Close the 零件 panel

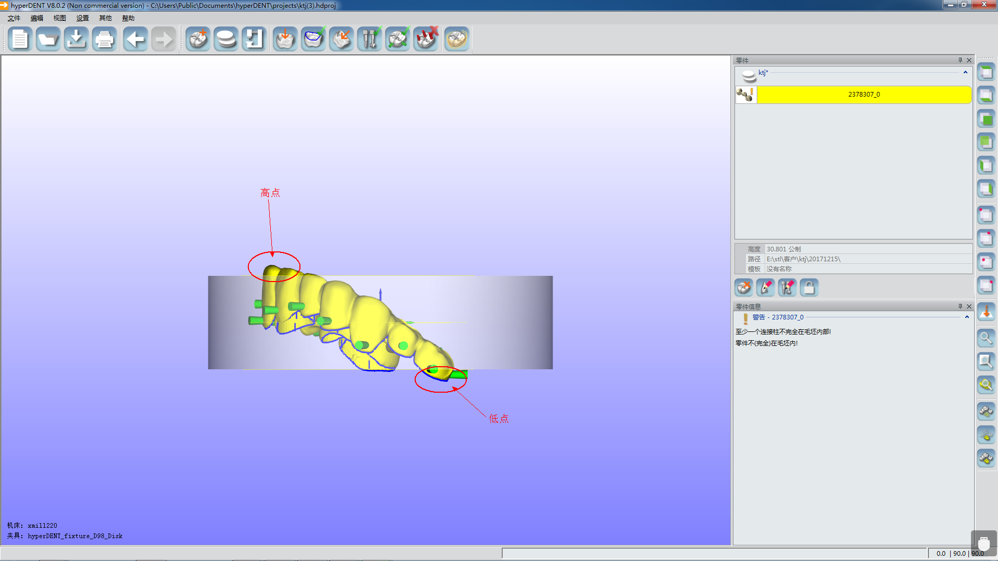(969, 60)
